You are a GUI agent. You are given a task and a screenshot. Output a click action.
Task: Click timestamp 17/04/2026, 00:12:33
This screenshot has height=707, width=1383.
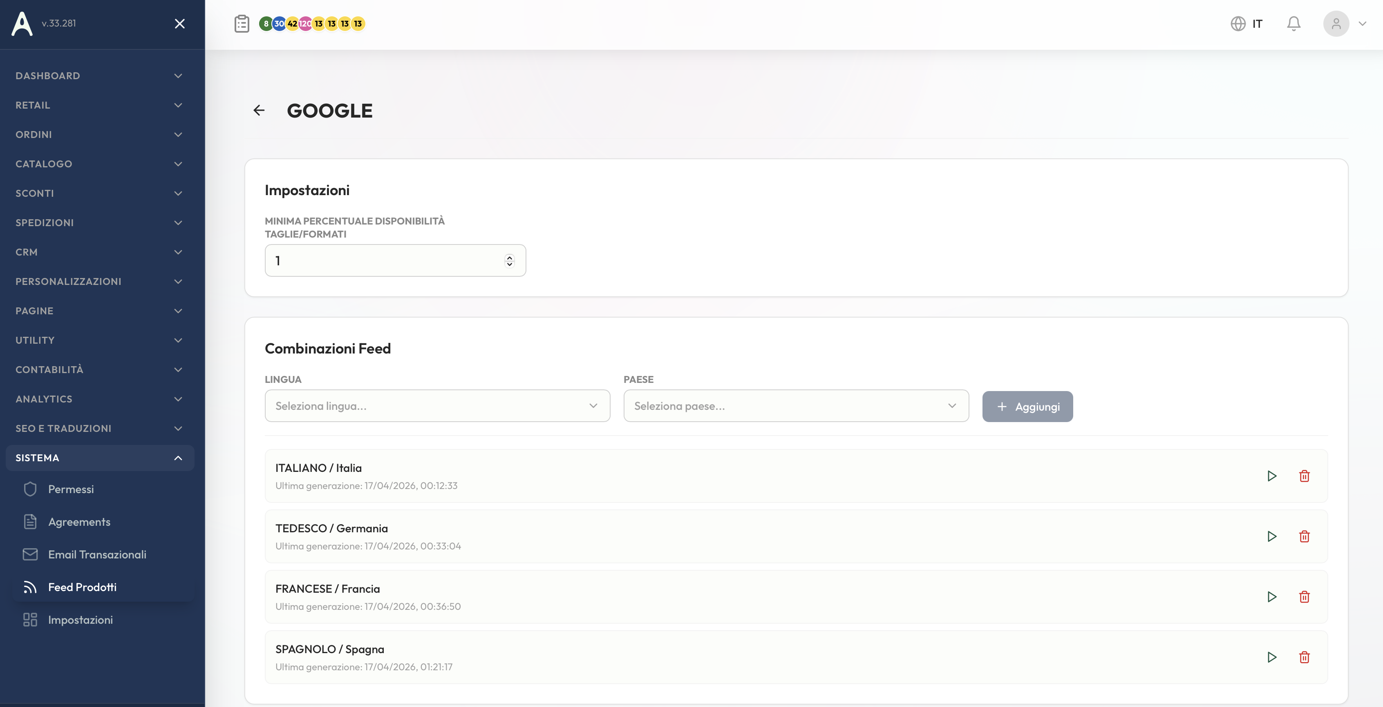411,485
